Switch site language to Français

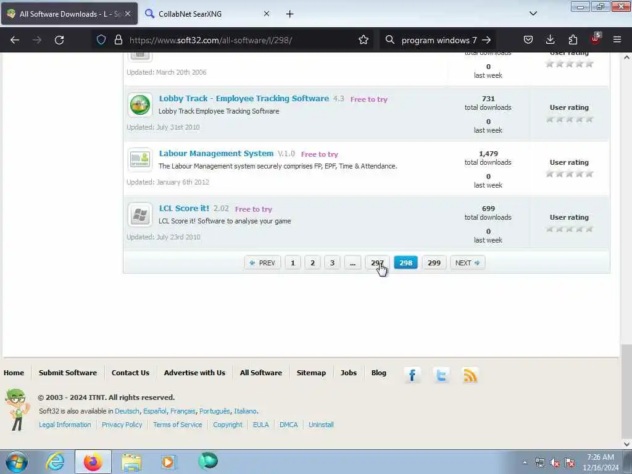[x=183, y=411]
